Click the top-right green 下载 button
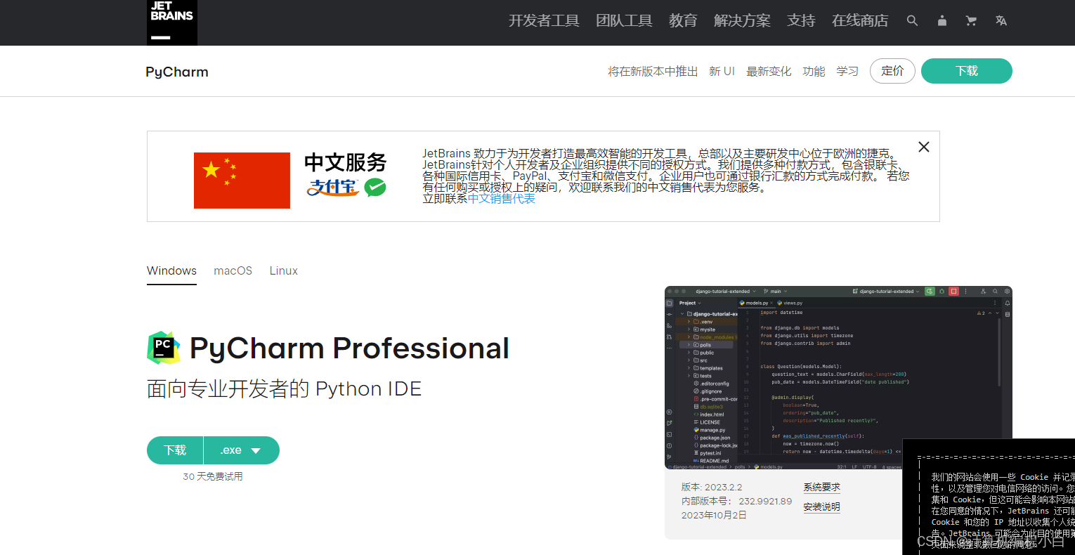The image size is (1075, 555). (967, 71)
